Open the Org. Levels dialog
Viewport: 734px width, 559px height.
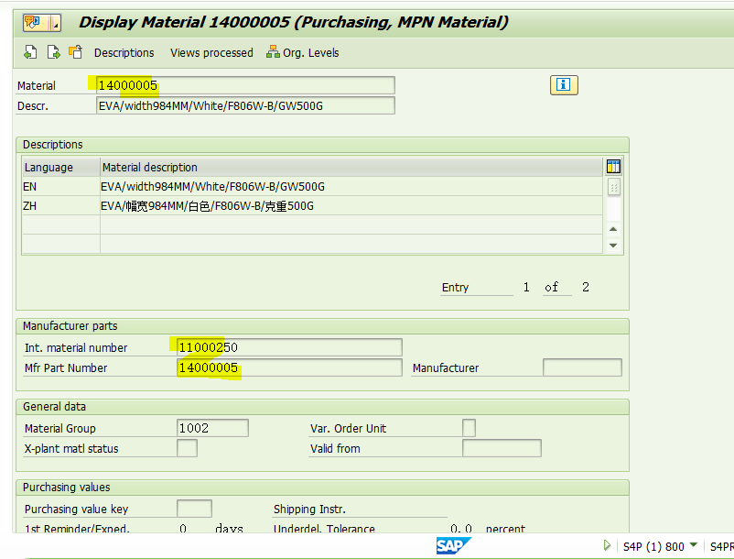coord(301,52)
